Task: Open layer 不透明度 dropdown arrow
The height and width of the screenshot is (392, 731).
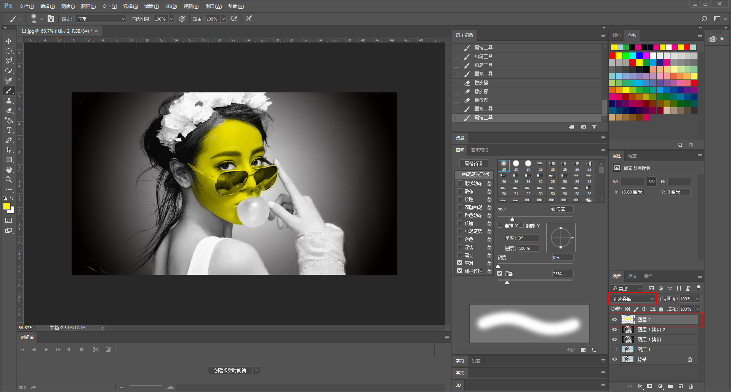Action: 697,299
